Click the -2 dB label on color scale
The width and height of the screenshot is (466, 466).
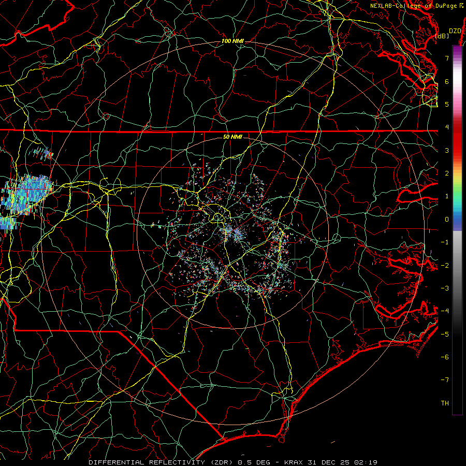(445, 266)
